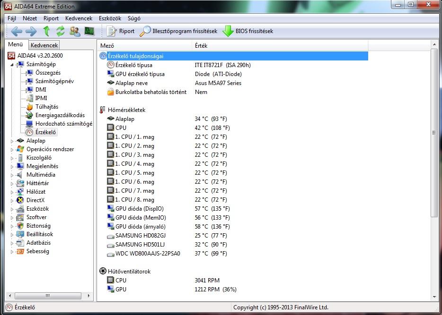Select the Érzékelő tree item

click(x=45, y=132)
